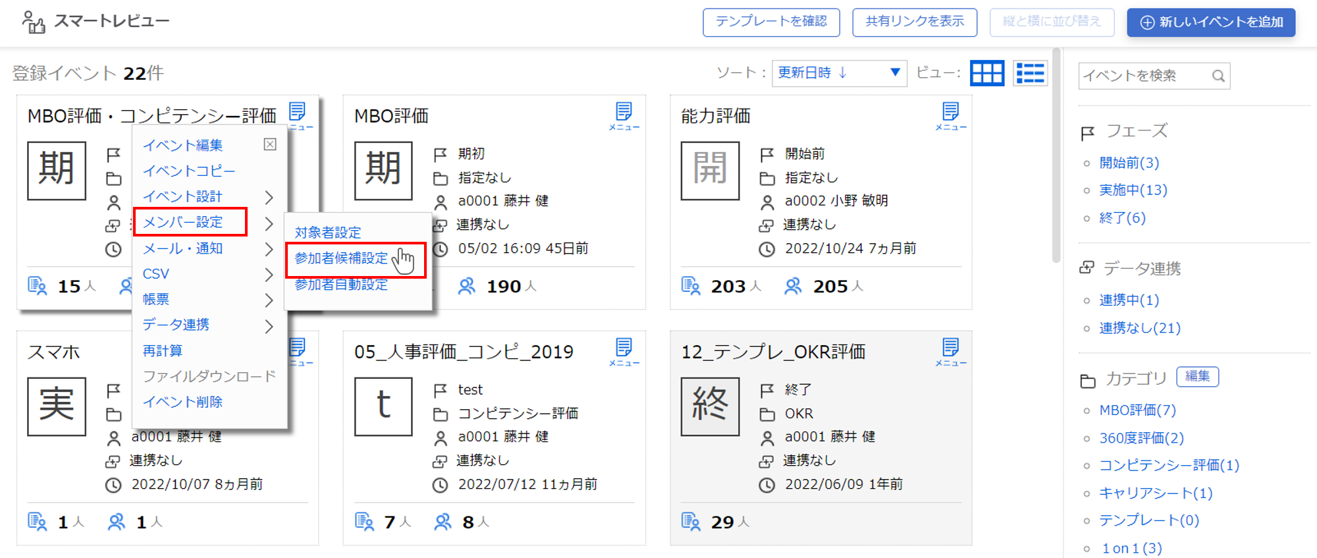Switch to grid view icon
This screenshot has width=1317, height=558.
pyautogui.click(x=987, y=73)
